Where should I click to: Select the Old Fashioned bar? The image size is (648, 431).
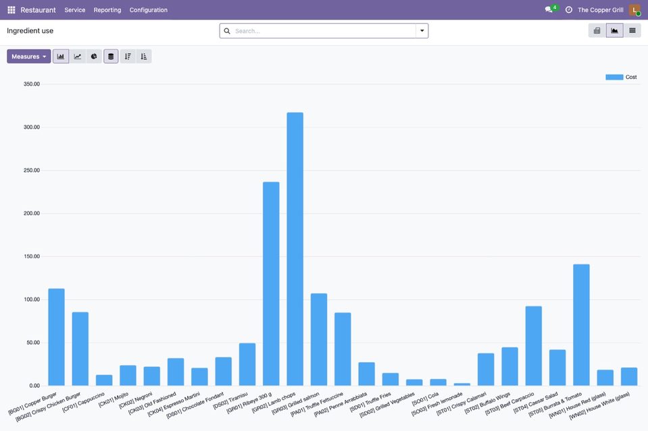point(176,372)
